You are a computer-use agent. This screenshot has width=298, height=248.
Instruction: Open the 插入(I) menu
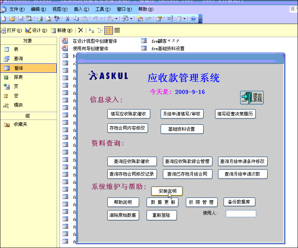pos(81,9)
